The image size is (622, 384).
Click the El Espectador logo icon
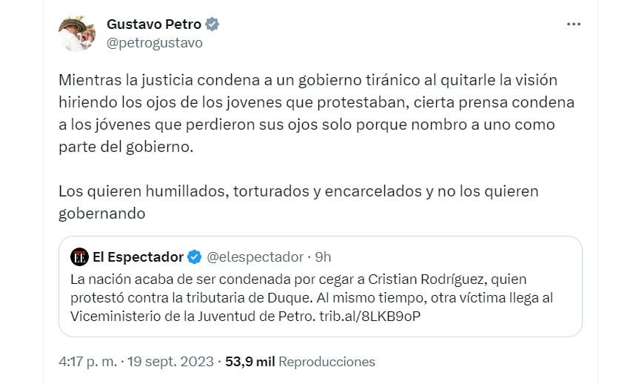pyautogui.click(x=79, y=257)
